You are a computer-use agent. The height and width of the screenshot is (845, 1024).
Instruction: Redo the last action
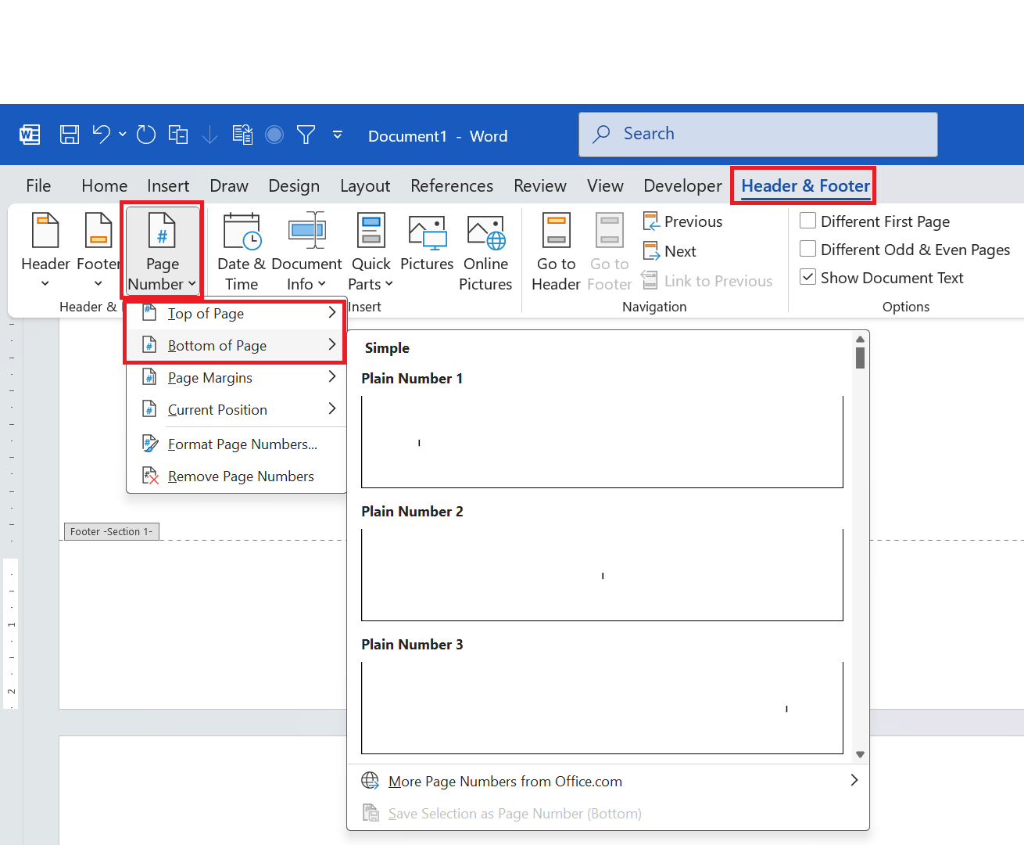[146, 135]
